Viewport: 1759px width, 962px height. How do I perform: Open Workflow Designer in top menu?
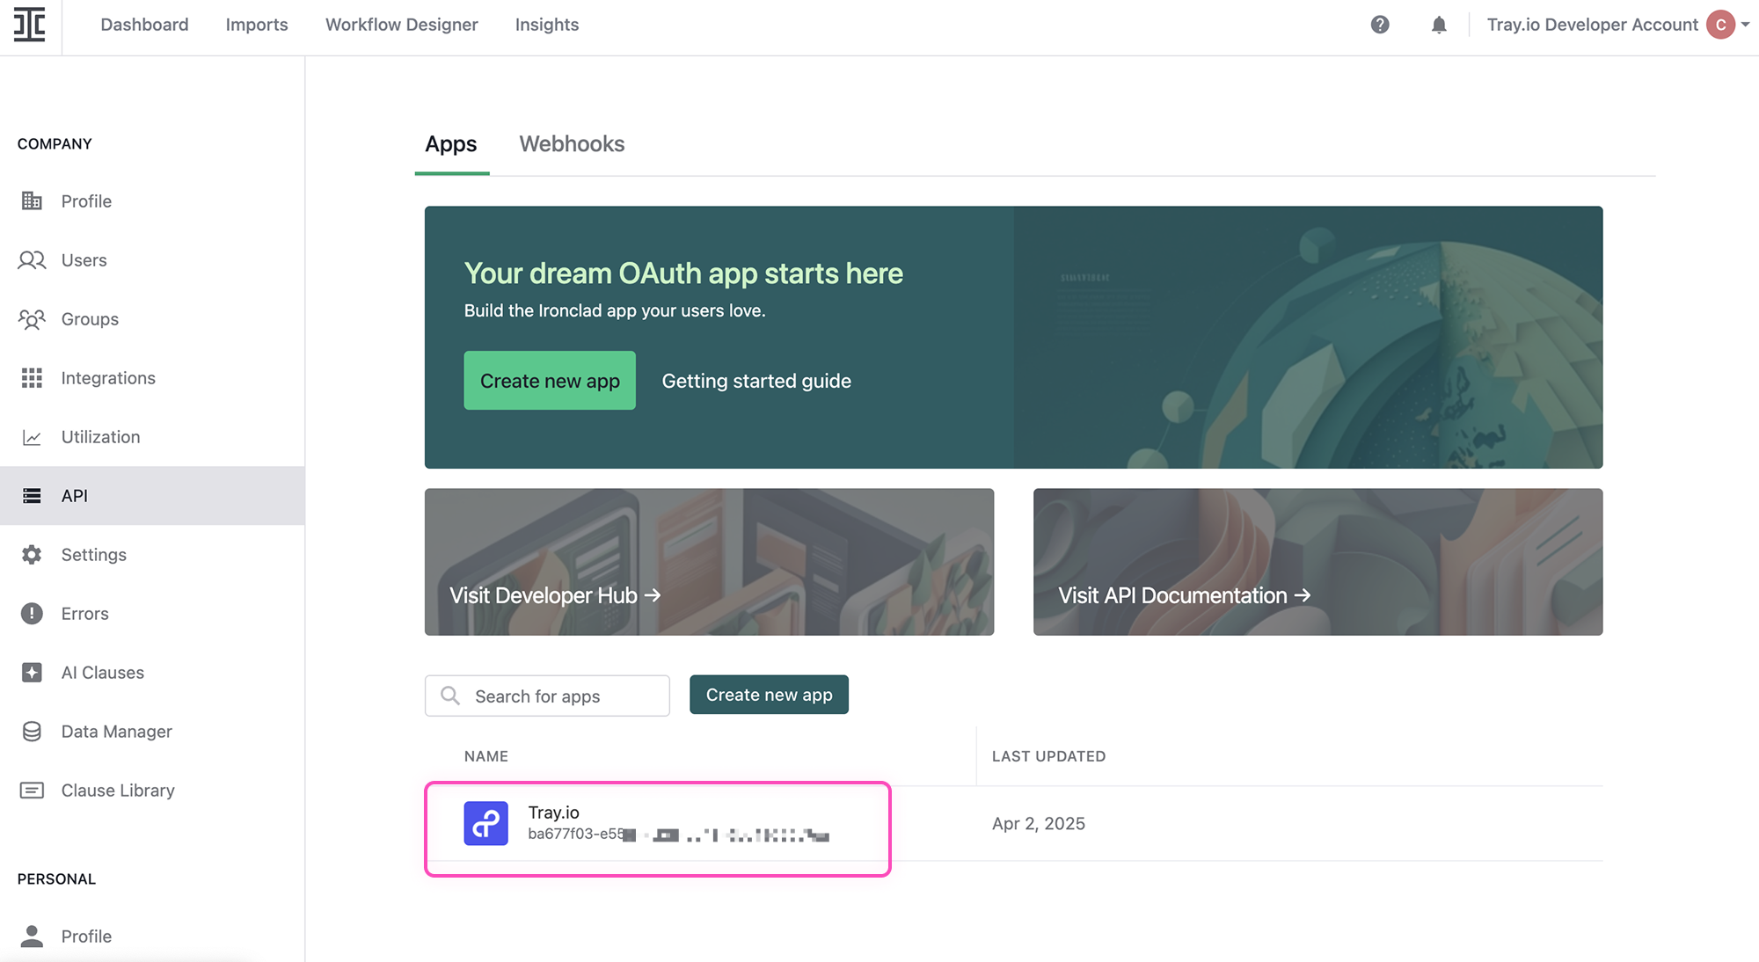pyautogui.click(x=401, y=25)
